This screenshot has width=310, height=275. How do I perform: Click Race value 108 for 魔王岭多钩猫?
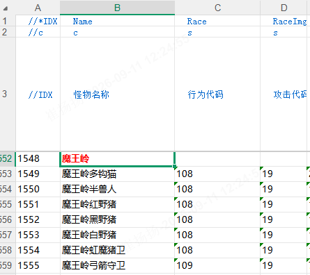click(x=217, y=174)
